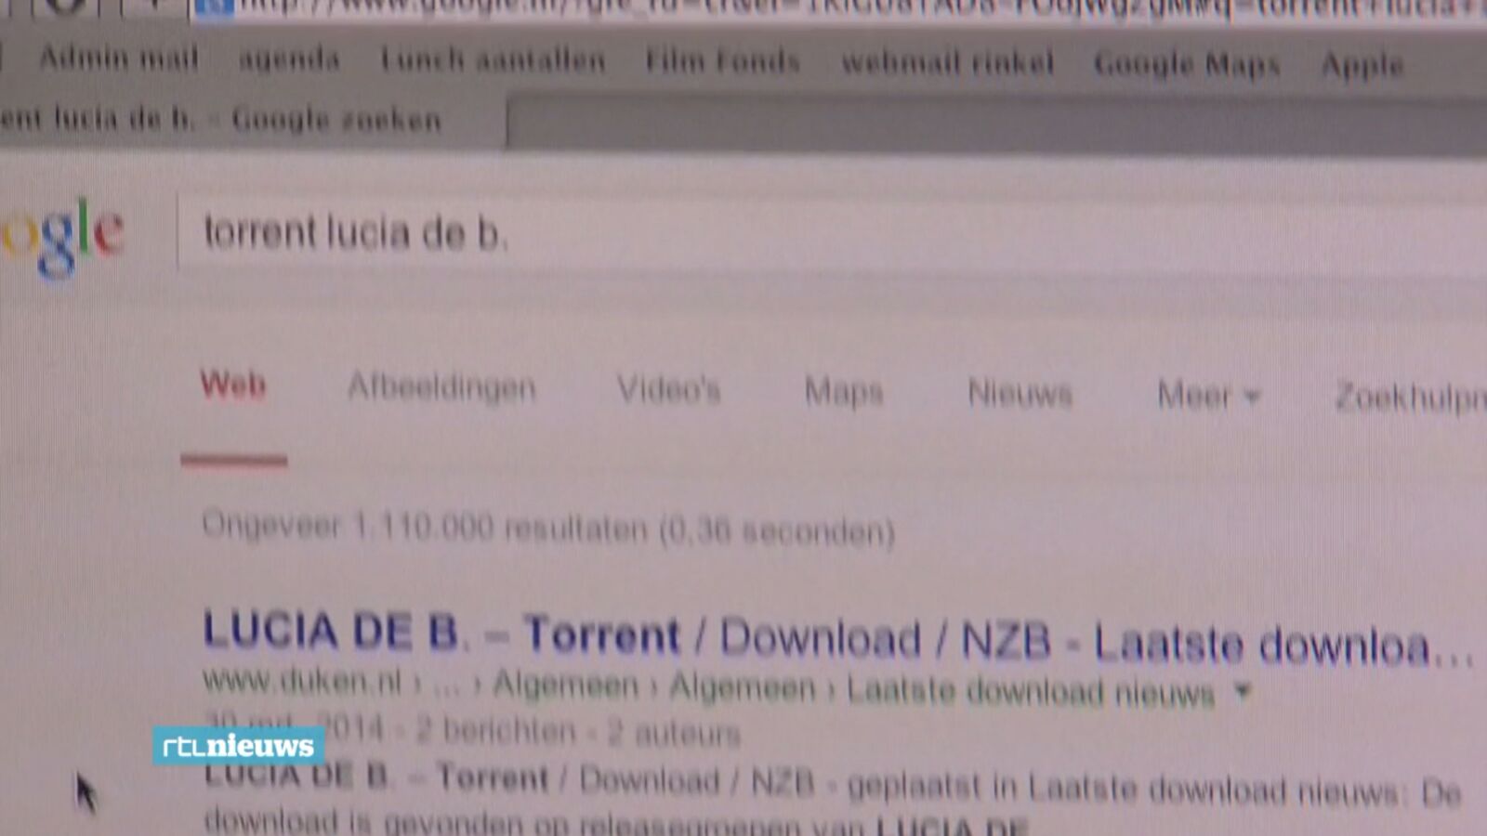Image resolution: width=1487 pixels, height=836 pixels.
Task: Switch to the Maps search tab
Action: [843, 392]
